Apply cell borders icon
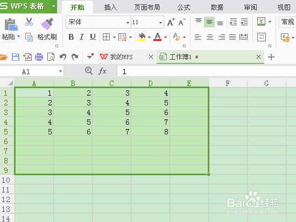Image resolution: width=296 pixels, height=222 pixels. point(106,37)
